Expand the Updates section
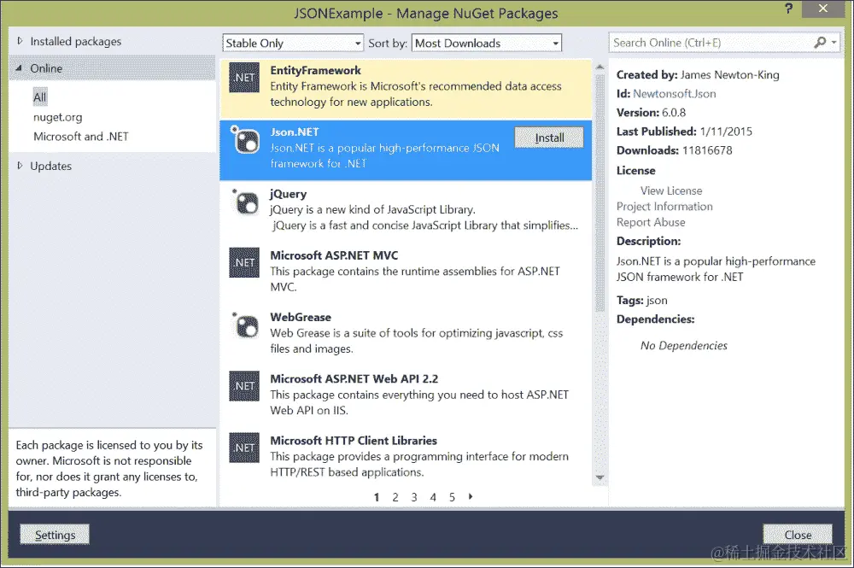The height and width of the screenshot is (568, 854). pos(20,166)
